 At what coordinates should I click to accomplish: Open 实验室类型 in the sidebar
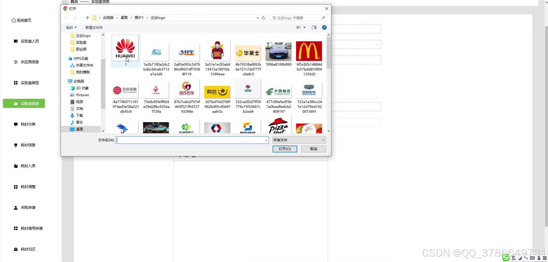click(x=26, y=83)
